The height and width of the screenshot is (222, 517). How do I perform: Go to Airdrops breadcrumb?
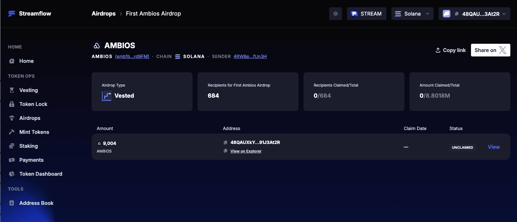click(x=104, y=14)
